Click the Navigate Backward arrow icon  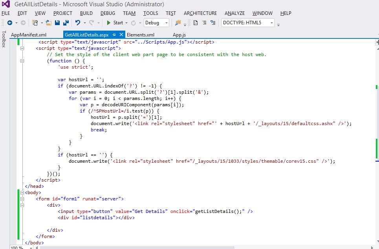point(10,23)
